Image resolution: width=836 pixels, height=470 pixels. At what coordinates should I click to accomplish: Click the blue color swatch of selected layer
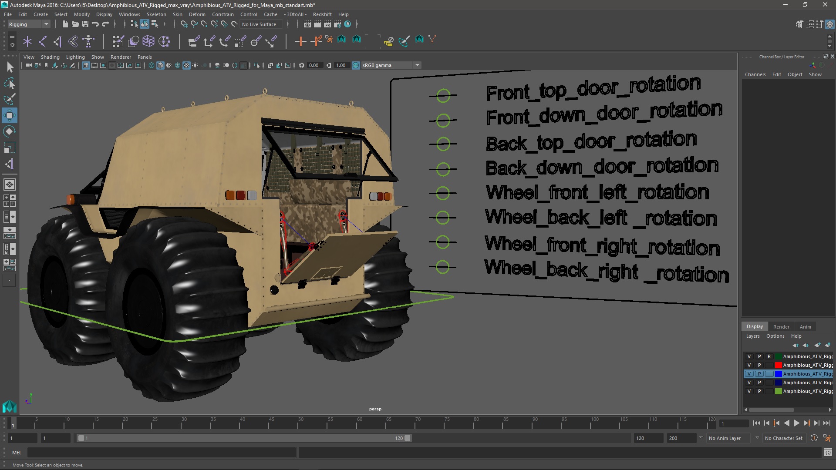tap(778, 374)
